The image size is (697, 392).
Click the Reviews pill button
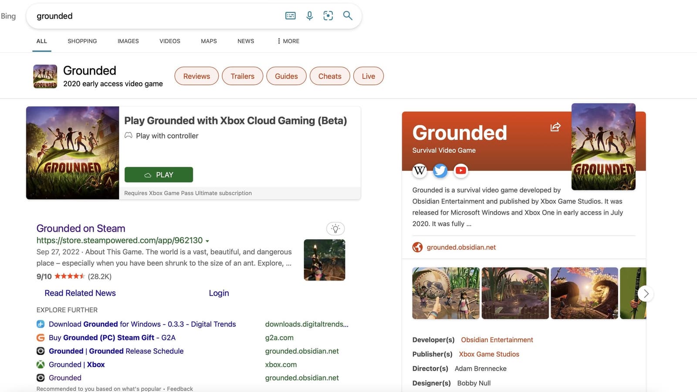pos(196,76)
